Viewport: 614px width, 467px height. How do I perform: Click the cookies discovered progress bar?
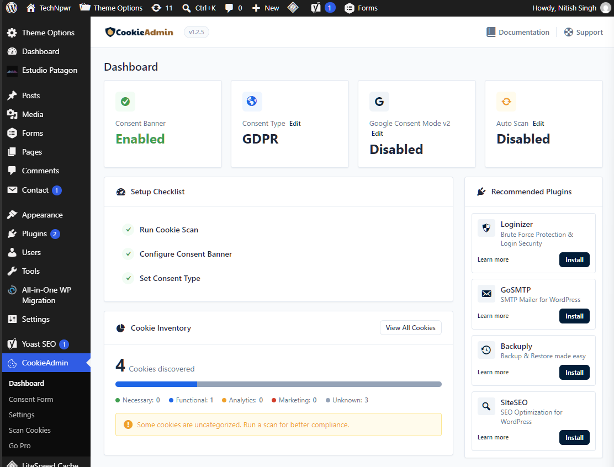(x=278, y=384)
